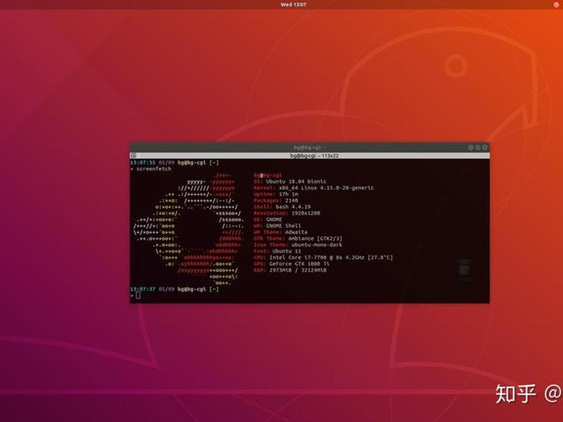Click the window title bar of the terminal
The height and width of the screenshot is (422, 563).
(310, 148)
